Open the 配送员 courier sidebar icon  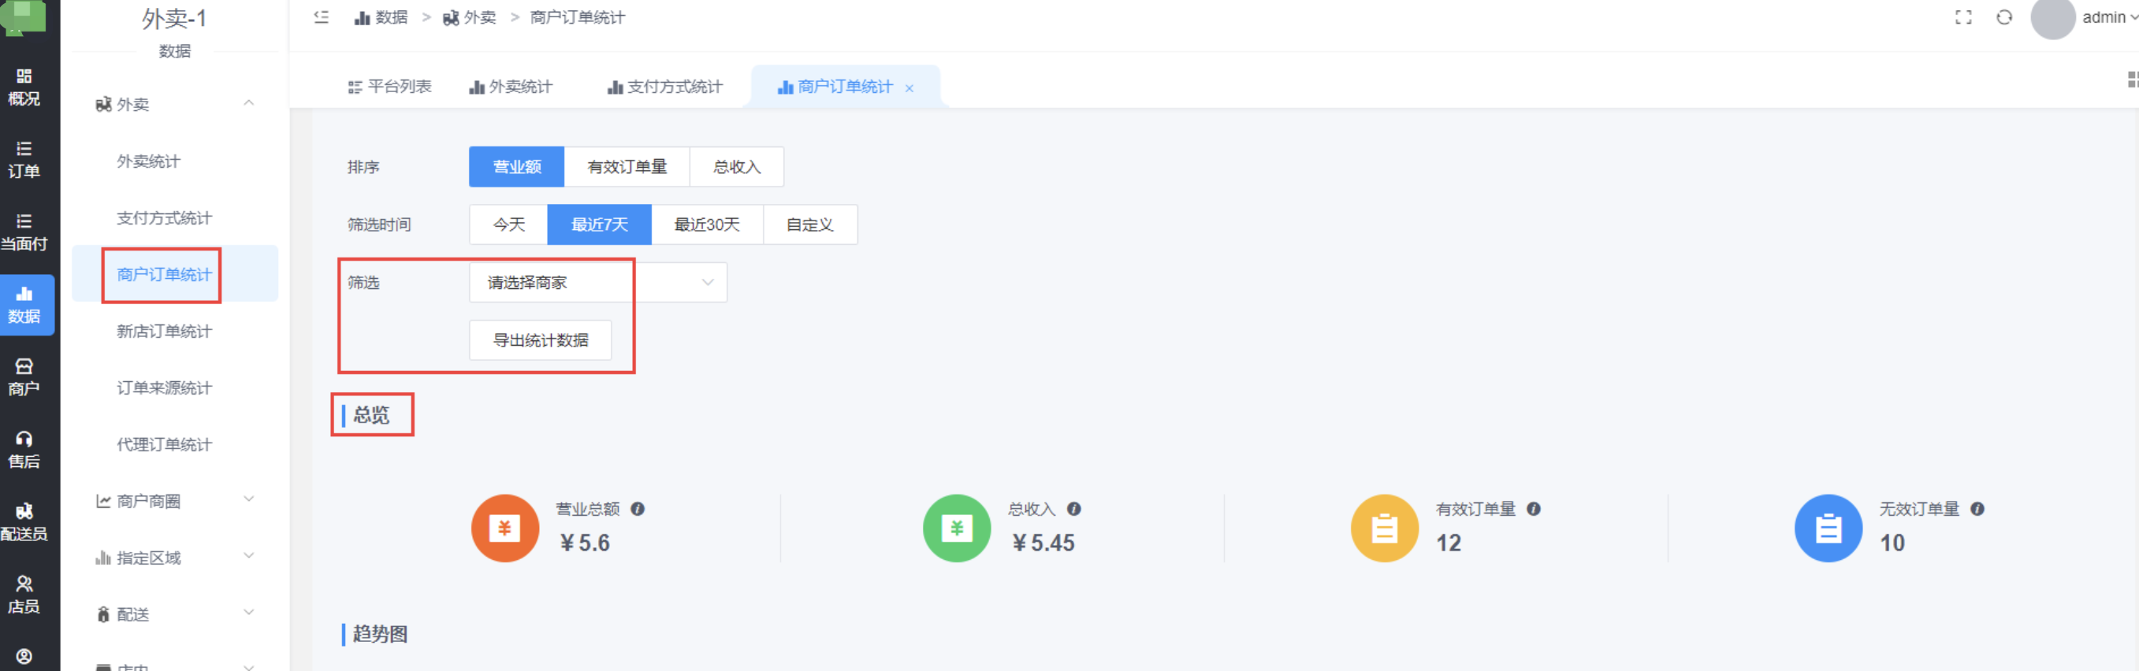click(24, 522)
